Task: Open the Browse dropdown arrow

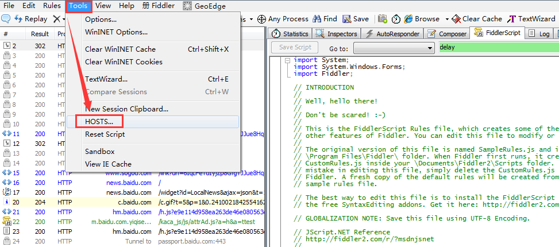Action: (447, 20)
